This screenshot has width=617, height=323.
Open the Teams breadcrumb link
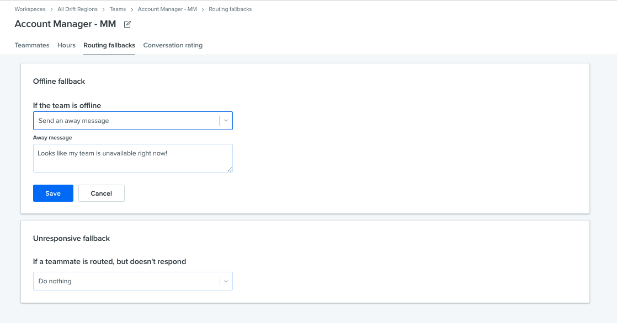pos(118,9)
